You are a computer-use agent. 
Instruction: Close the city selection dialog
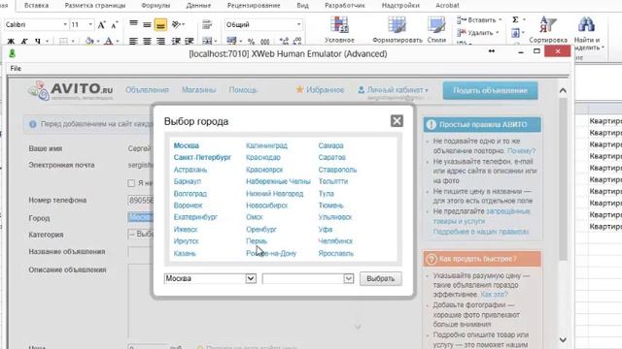[x=397, y=120]
